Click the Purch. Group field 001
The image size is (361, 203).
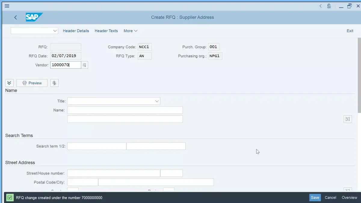click(214, 47)
